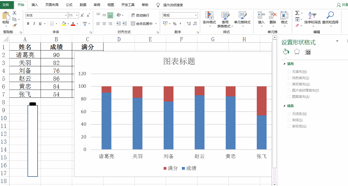Select the 大小与属性 panel icon
348x186 pixels.
[307, 52]
